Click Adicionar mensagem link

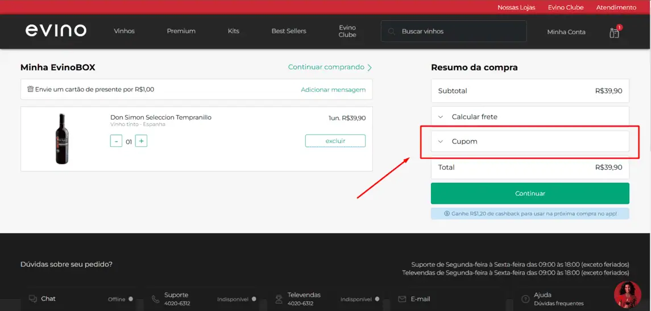[333, 90]
